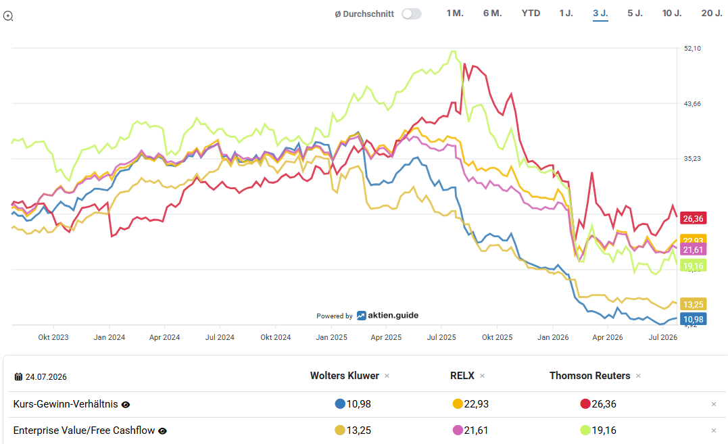This screenshot has height=444, width=728.
Task: Click the red 26,36 chart value badge
Action: pyautogui.click(x=693, y=218)
